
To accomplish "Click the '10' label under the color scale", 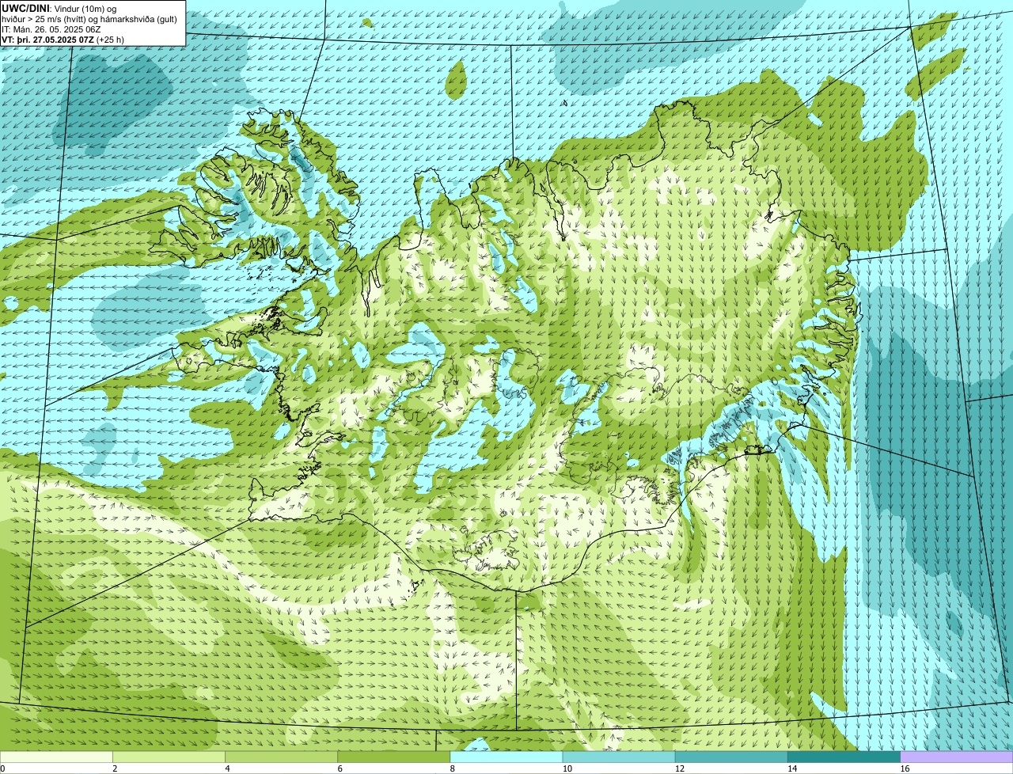I will click(567, 768).
